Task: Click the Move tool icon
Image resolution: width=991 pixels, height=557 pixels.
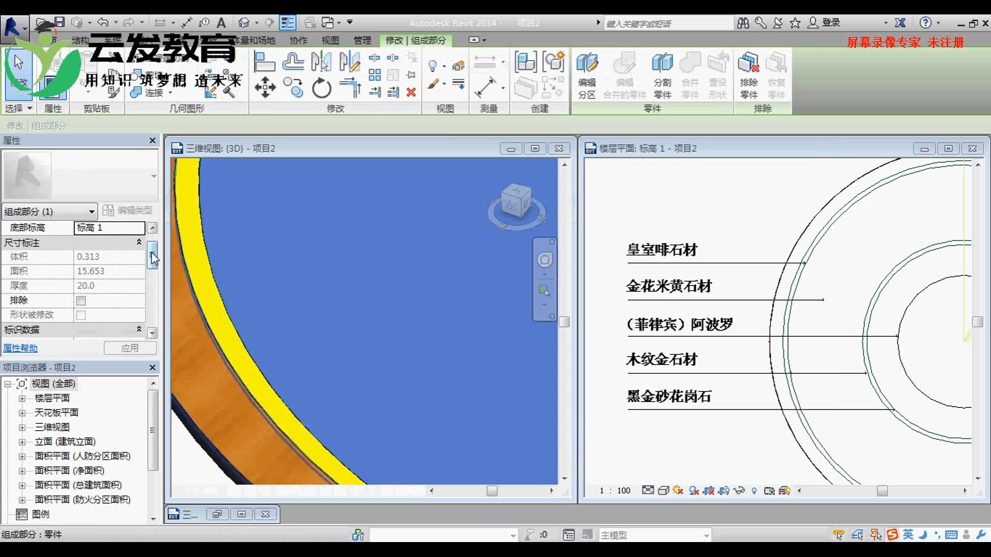Action: pos(265,87)
